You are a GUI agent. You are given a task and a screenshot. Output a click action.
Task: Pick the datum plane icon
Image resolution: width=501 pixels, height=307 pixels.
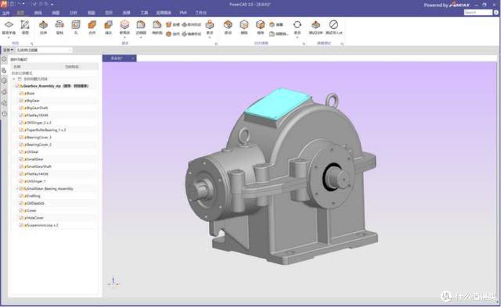pos(9,25)
